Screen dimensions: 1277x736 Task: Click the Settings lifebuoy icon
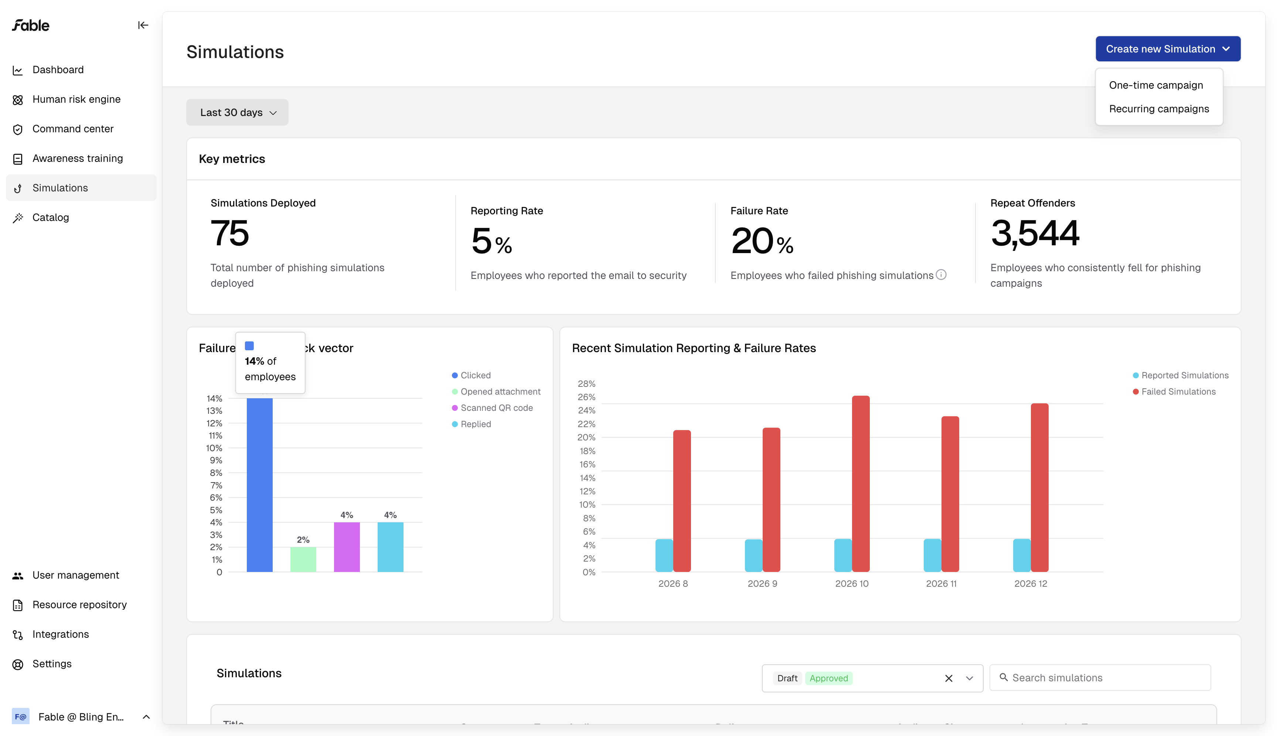18,664
